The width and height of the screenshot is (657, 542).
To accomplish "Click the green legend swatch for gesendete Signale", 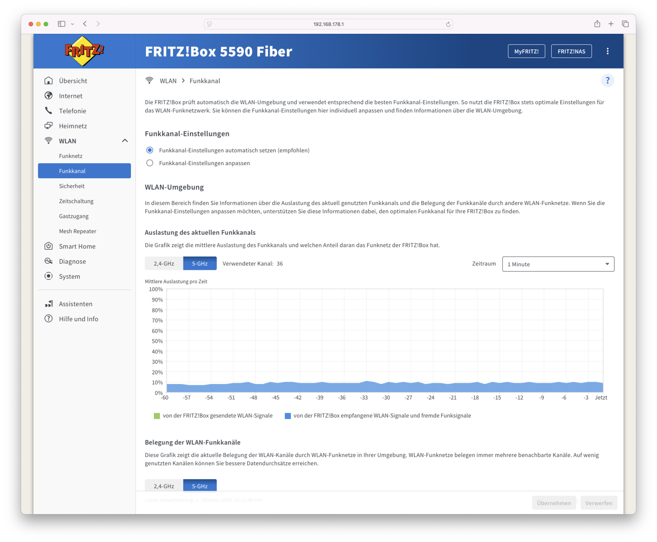I will [x=157, y=416].
